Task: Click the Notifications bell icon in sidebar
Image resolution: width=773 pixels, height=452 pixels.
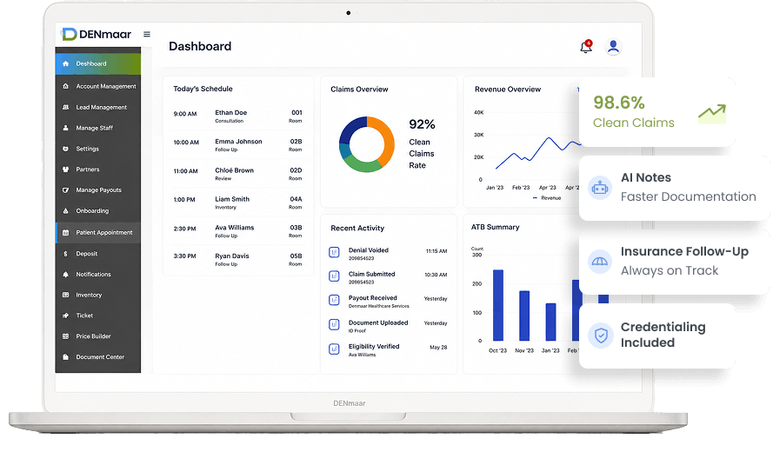Action: 65,274
